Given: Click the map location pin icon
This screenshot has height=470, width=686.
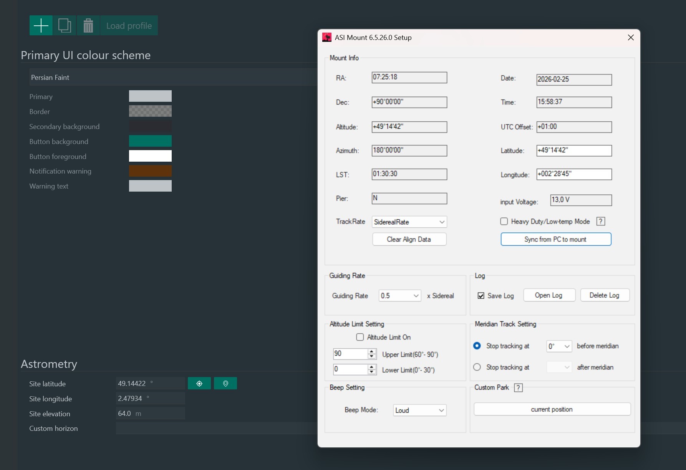Looking at the screenshot, I should [225, 383].
